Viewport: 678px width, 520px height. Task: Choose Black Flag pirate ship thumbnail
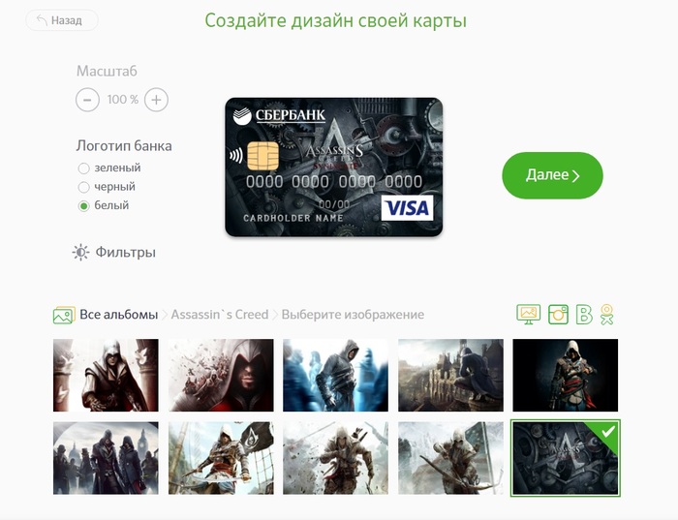(x=221, y=458)
